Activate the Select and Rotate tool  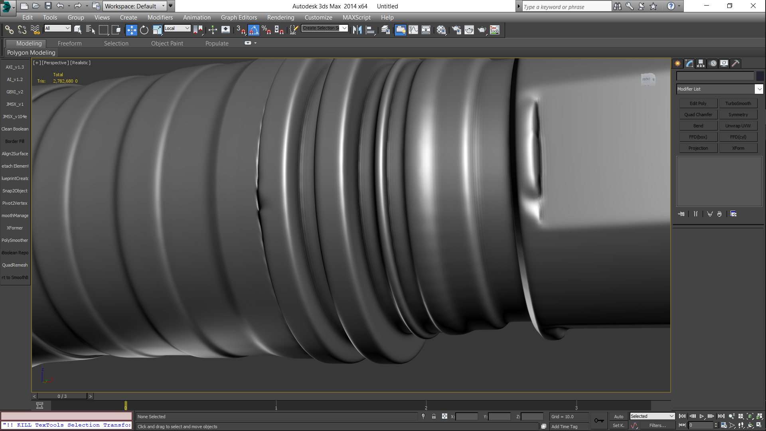[144, 30]
